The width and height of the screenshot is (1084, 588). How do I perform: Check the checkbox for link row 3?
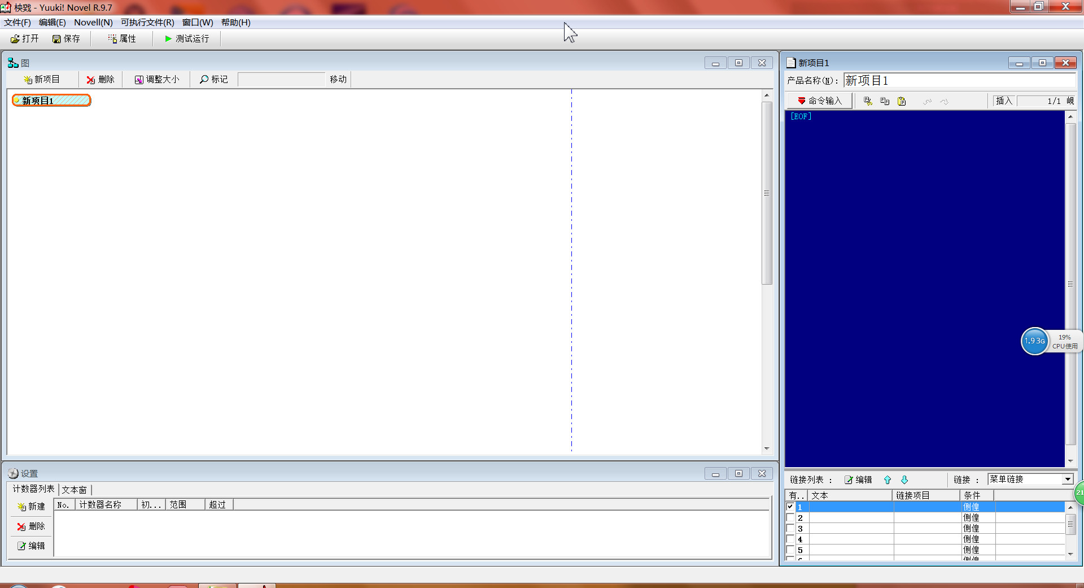coord(790,528)
